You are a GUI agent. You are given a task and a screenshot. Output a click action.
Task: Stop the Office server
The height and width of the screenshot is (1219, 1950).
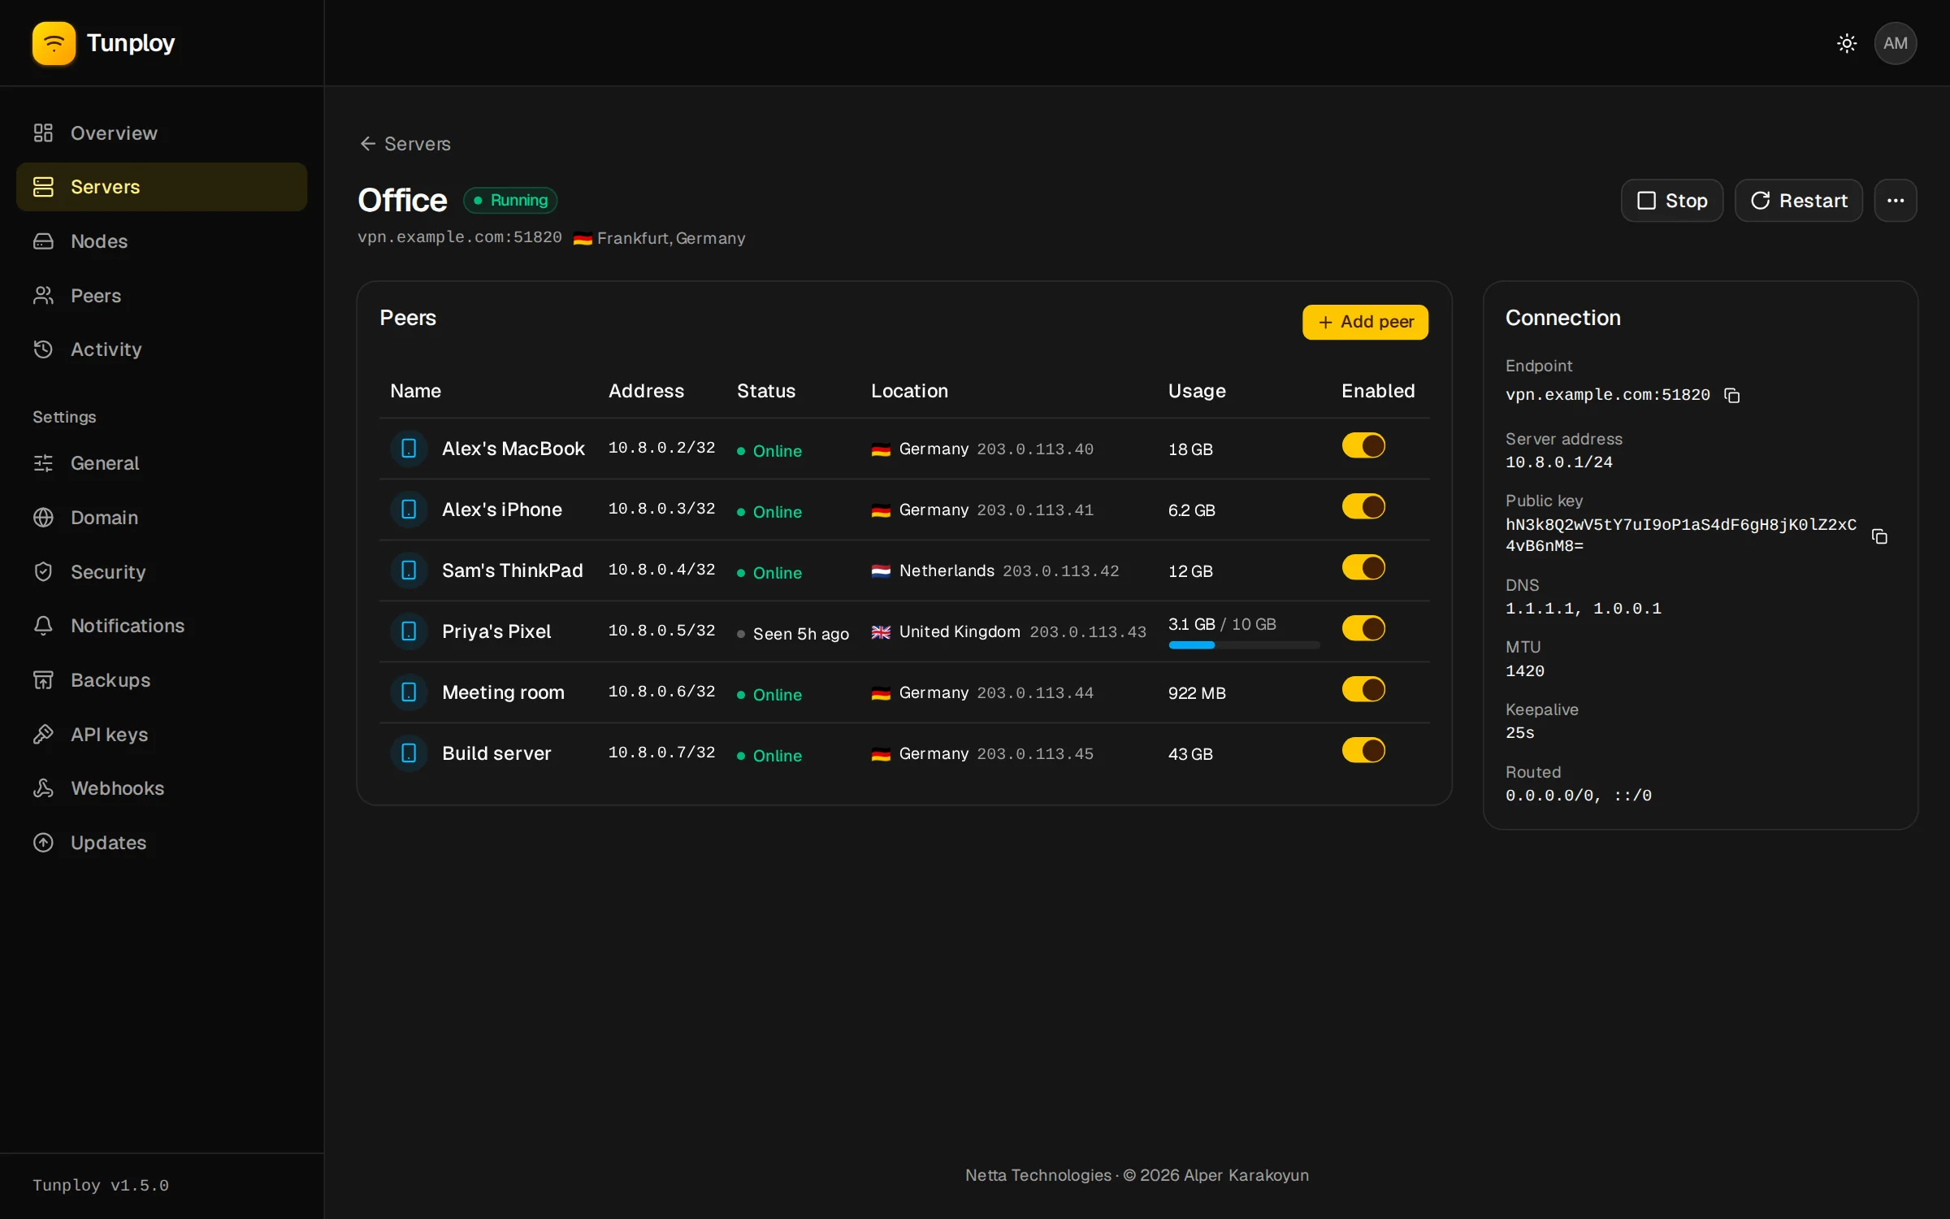pyautogui.click(x=1671, y=201)
